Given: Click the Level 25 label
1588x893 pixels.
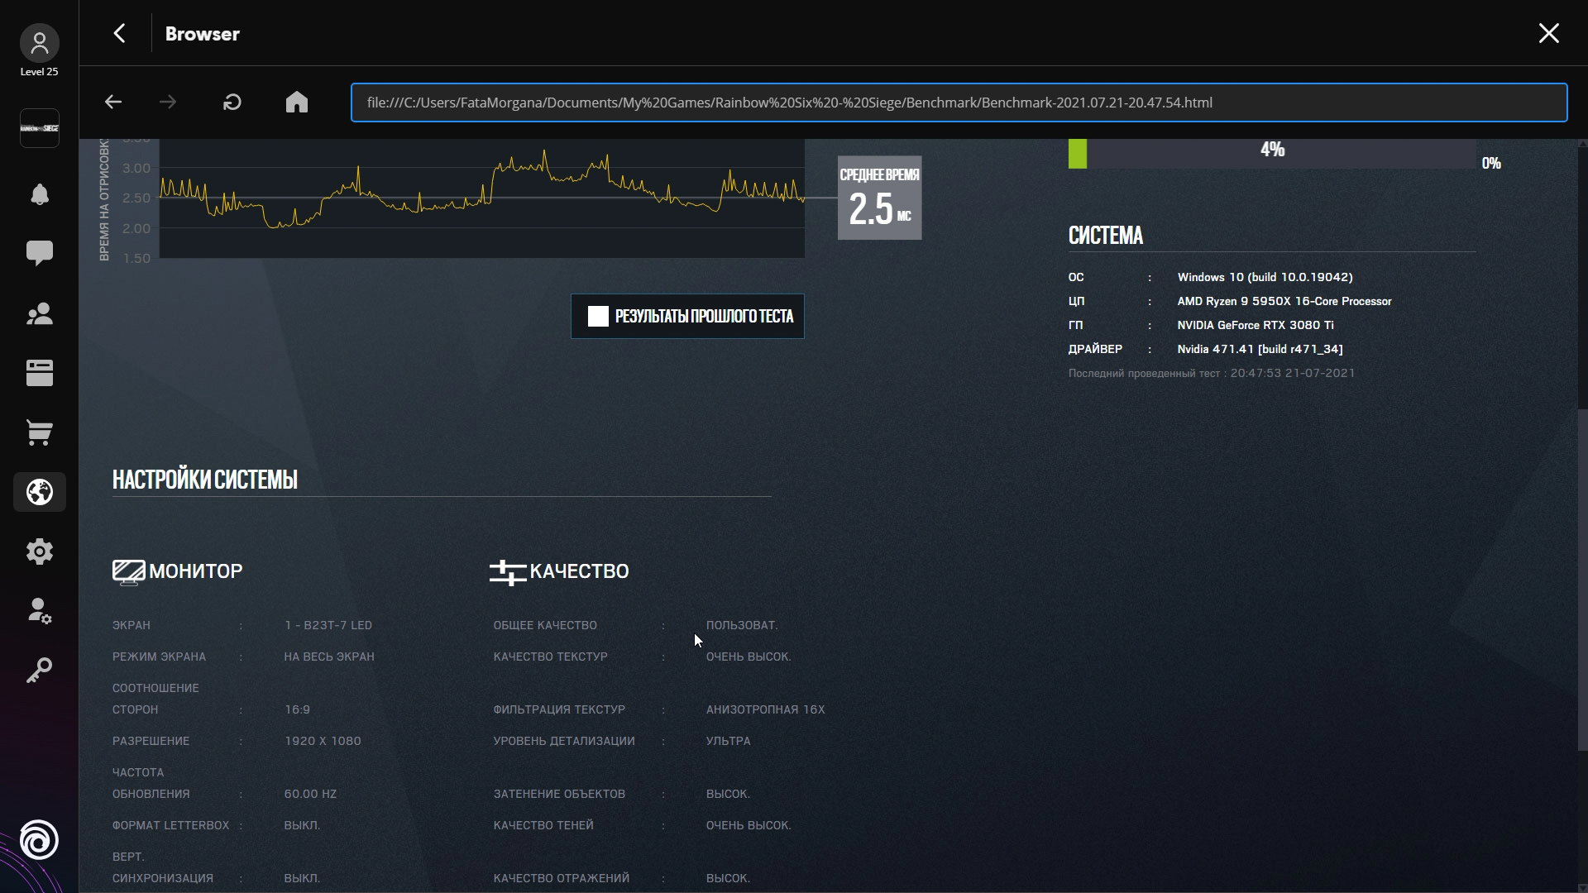Looking at the screenshot, I should (39, 72).
